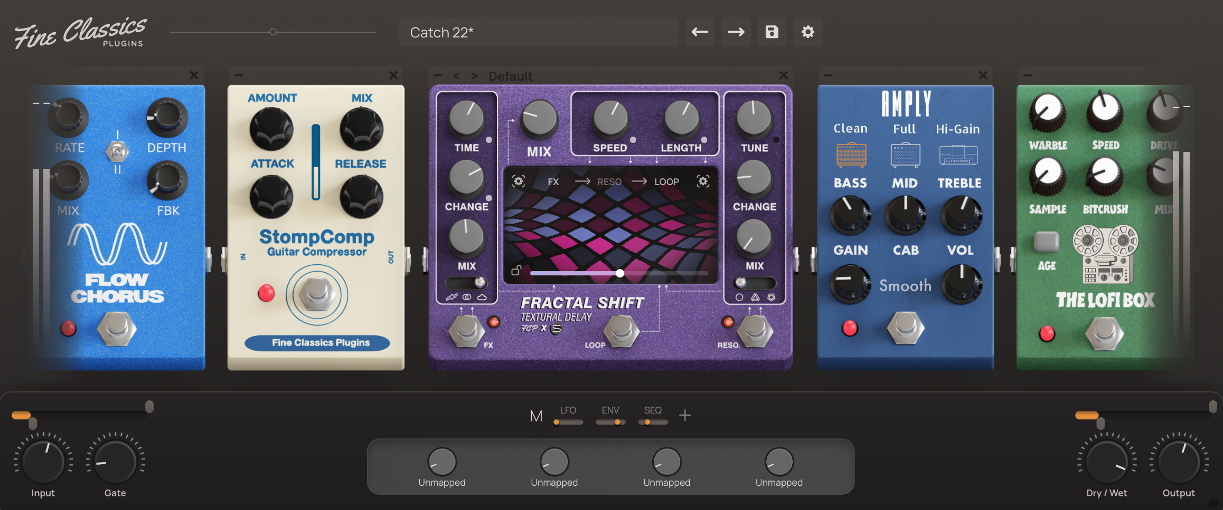The image size is (1223, 510).
Task: Move the resonator shape slide switch
Action: (755, 283)
